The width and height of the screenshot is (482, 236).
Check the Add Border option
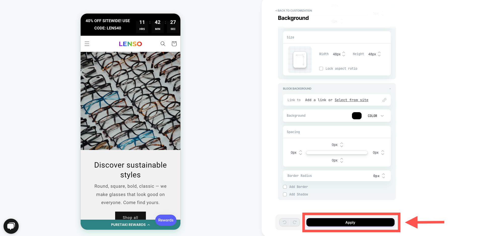point(285,187)
